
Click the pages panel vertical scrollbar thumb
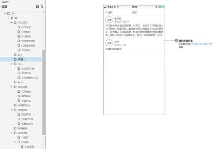(44, 92)
